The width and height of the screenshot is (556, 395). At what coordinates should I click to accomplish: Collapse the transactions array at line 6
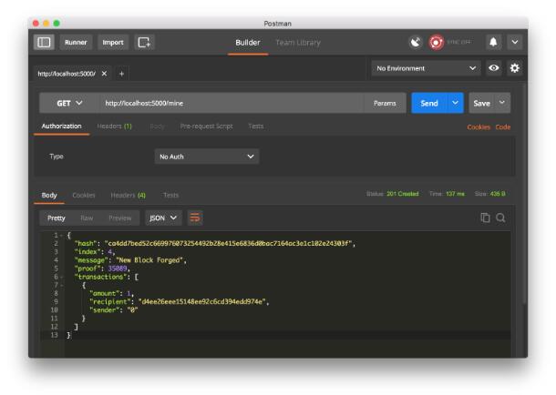(x=61, y=277)
